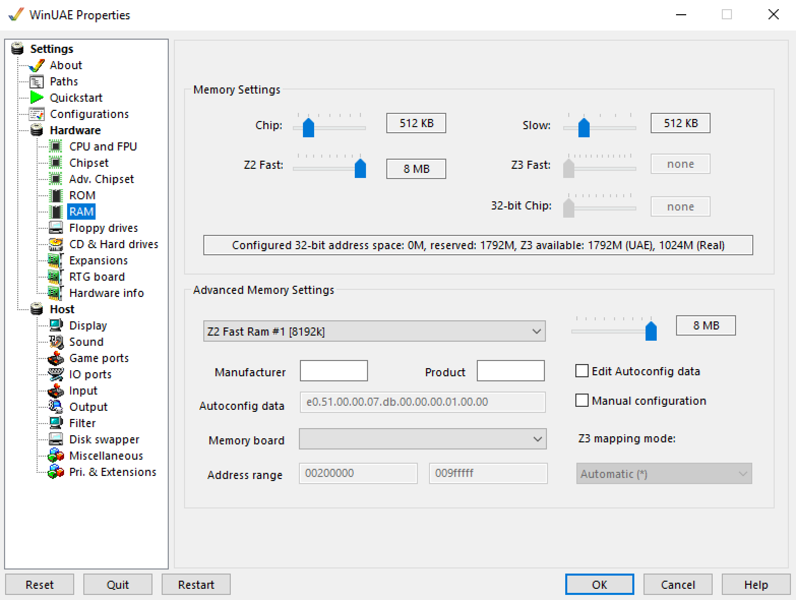Click the Floppy drives icon
Image resolution: width=796 pixels, height=600 pixels.
(56, 228)
